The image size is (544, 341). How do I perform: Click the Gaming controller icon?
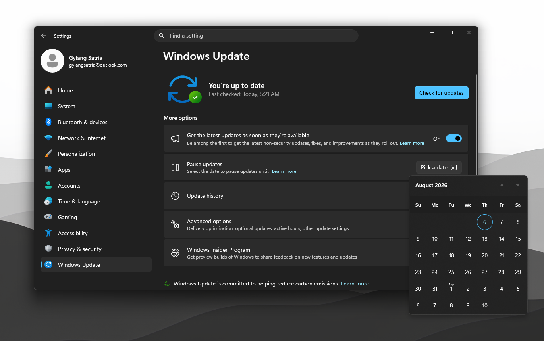[48, 217]
